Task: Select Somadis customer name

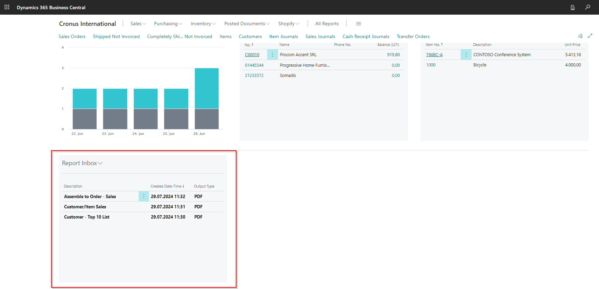Action: pyautogui.click(x=288, y=75)
